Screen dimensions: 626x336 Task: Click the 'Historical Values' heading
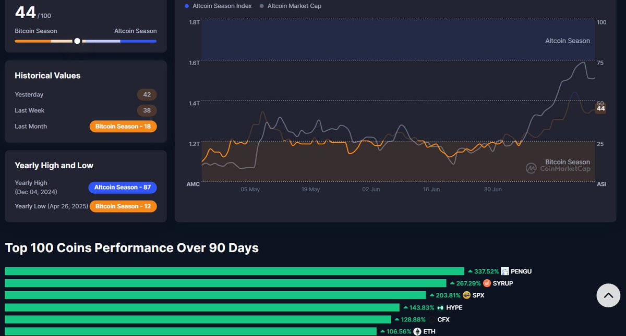point(47,76)
